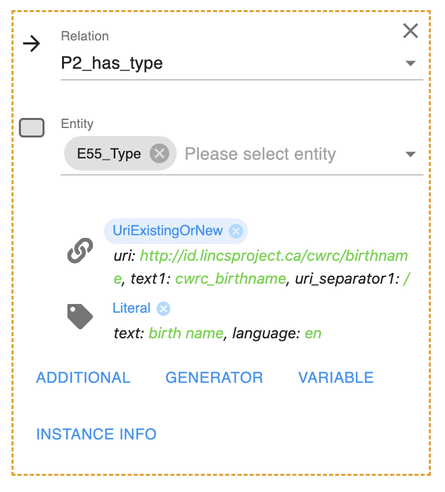Click the VARIABLE button

336,377
